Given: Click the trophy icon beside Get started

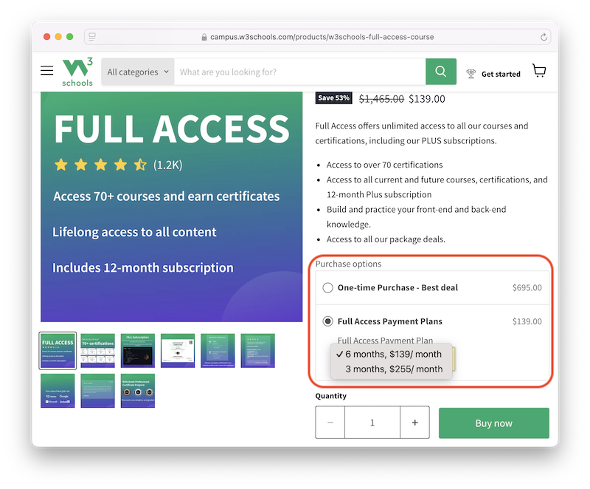Looking at the screenshot, I should pyautogui.click(x=471, y=73).
